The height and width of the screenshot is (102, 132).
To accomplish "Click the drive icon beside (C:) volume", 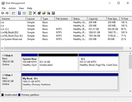I will click(x=3, y=29).
